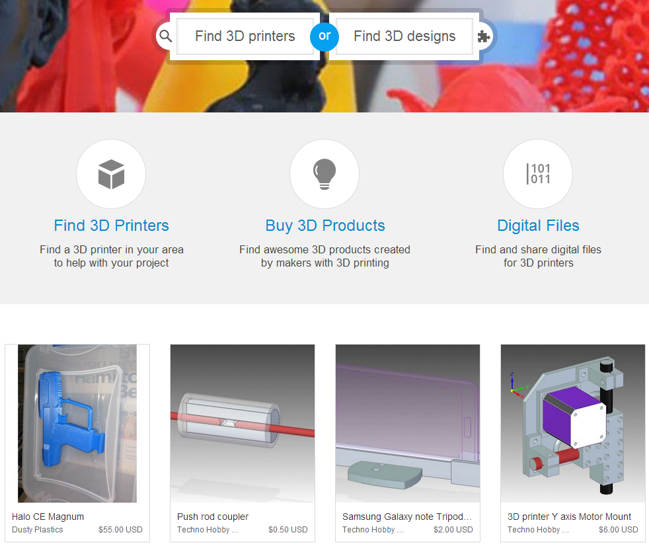This screenshot has width=649, height=545.
Task: Click the blue 'or' circle badge
Action: pos(324,36)
